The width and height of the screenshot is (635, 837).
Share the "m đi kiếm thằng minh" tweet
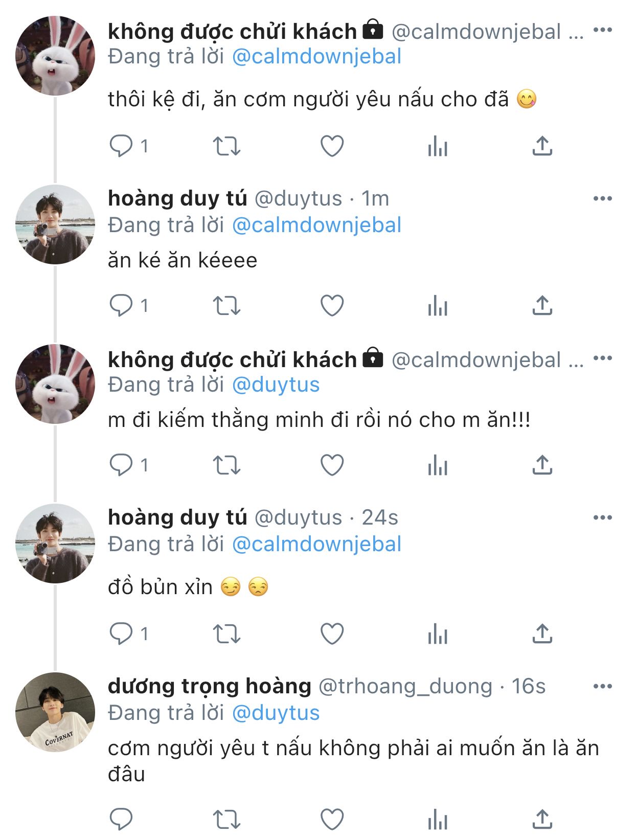[x=542, y=465]
